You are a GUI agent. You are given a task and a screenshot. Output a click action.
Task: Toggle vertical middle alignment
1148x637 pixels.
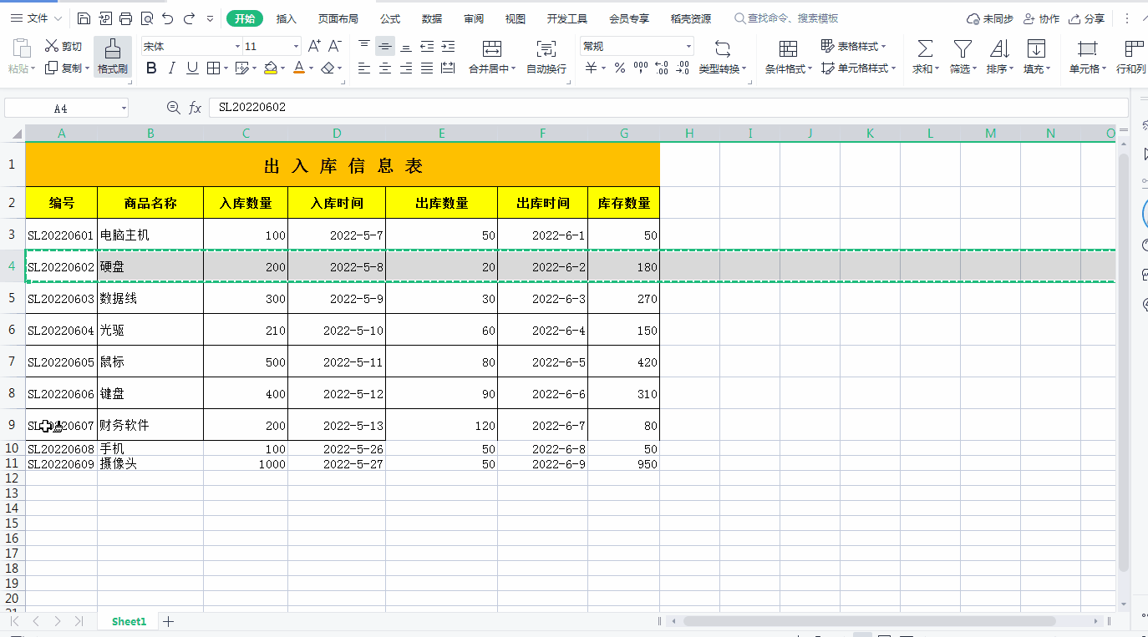[x=385, y=46]
